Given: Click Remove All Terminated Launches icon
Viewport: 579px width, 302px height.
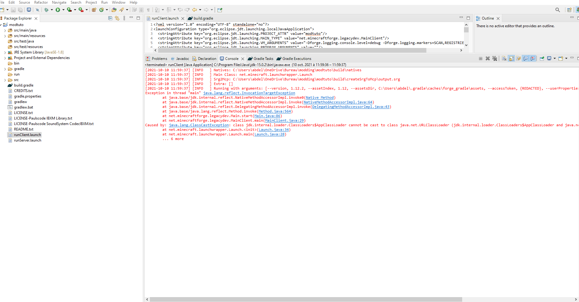Looking at the screenshot, I should [495, 58].
